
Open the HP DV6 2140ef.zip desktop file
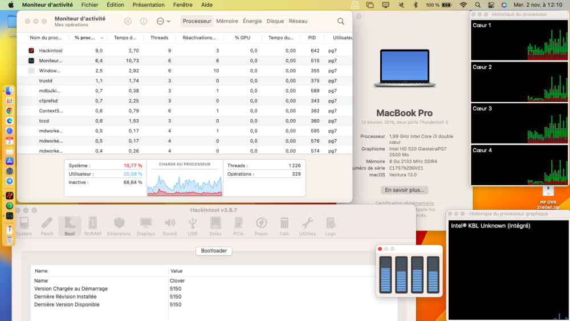(548, 198)
